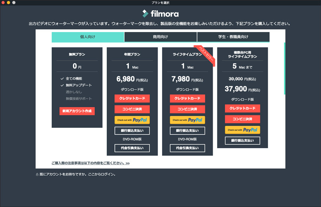Image resolution: width=321 pixels, height=207 pixels.
Task: Click the vertical scrollbar of the plans panel
Action: click(284, 68)
